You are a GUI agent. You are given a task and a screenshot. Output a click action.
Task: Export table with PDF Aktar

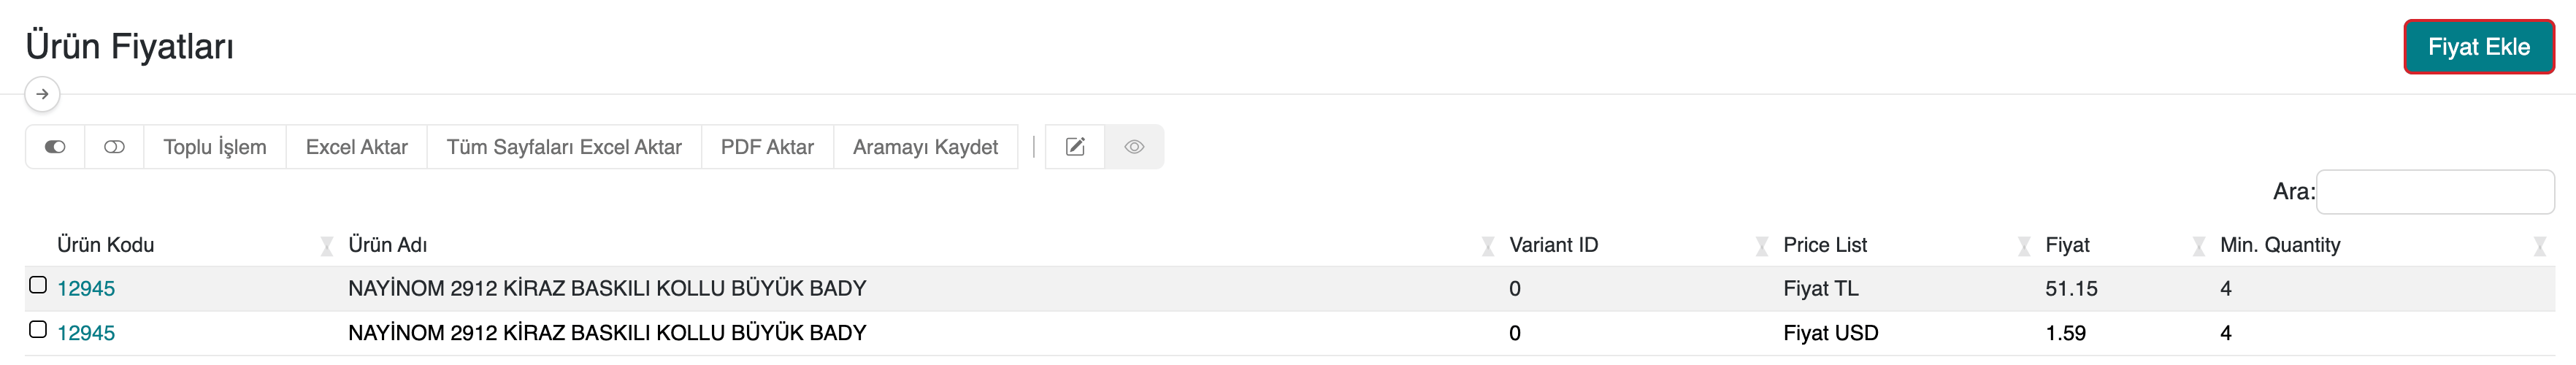(x=767, y=147)
